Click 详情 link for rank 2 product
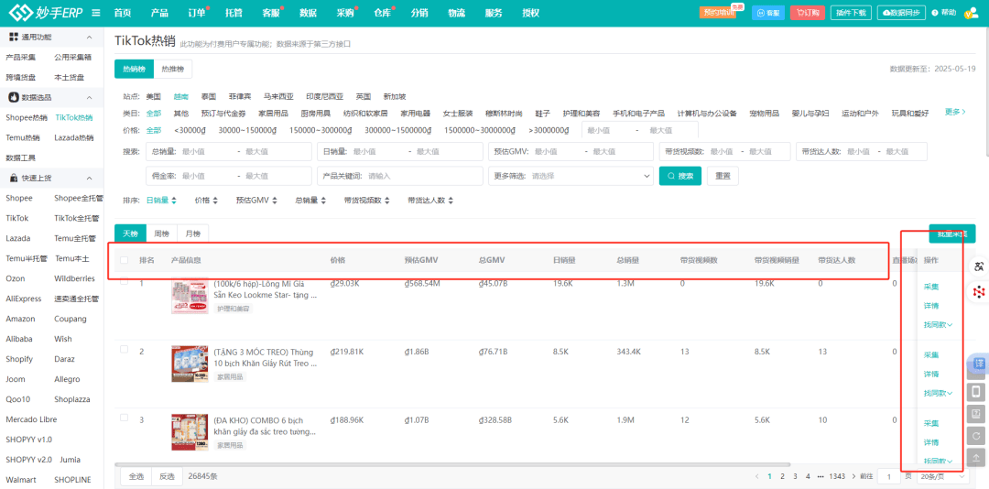Viewport: 989px width, 489px height. pos(931,374)
